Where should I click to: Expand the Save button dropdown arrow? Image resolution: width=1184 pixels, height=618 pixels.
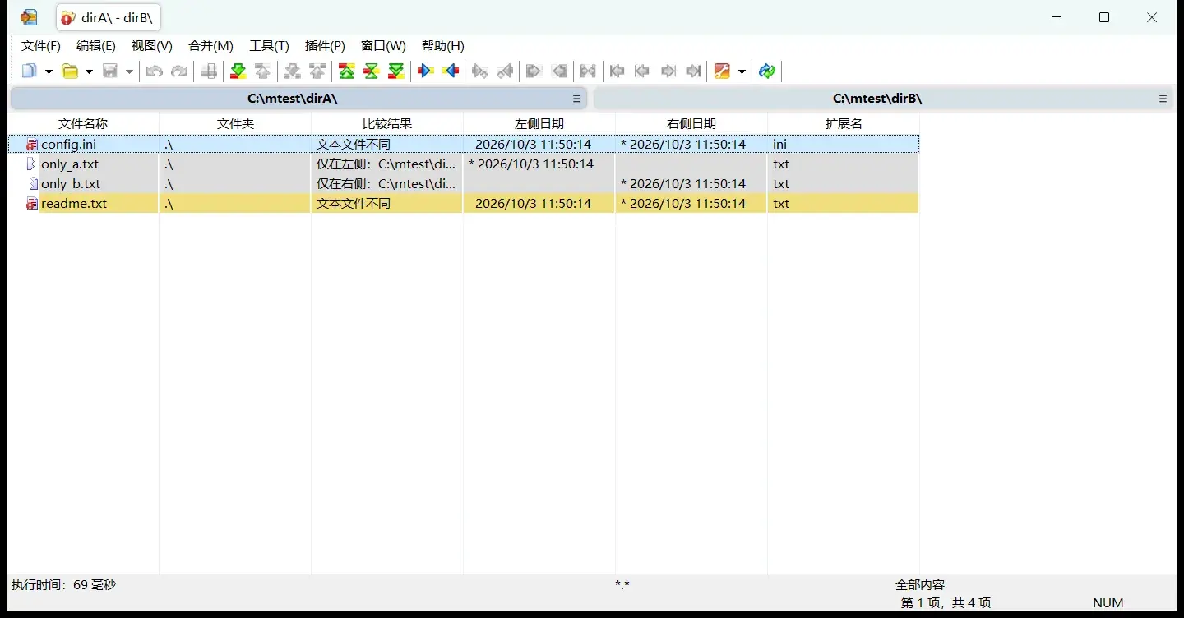129,71
